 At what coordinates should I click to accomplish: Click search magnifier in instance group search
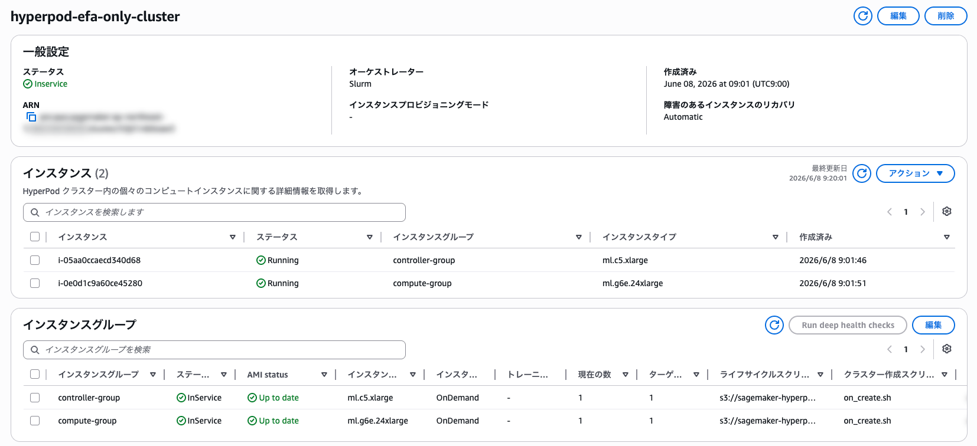point(35,350)
